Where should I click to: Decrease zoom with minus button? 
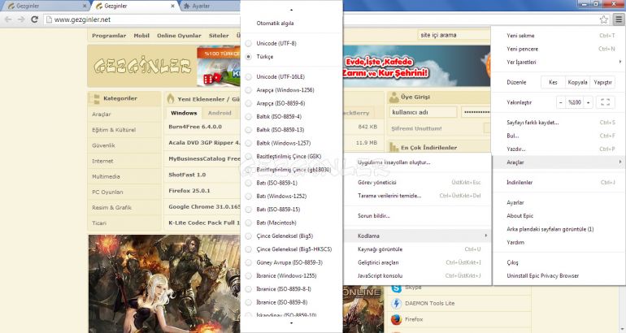[561, 102]
